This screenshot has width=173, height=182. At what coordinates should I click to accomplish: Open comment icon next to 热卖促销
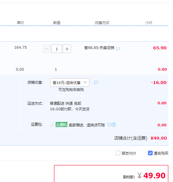118,49
